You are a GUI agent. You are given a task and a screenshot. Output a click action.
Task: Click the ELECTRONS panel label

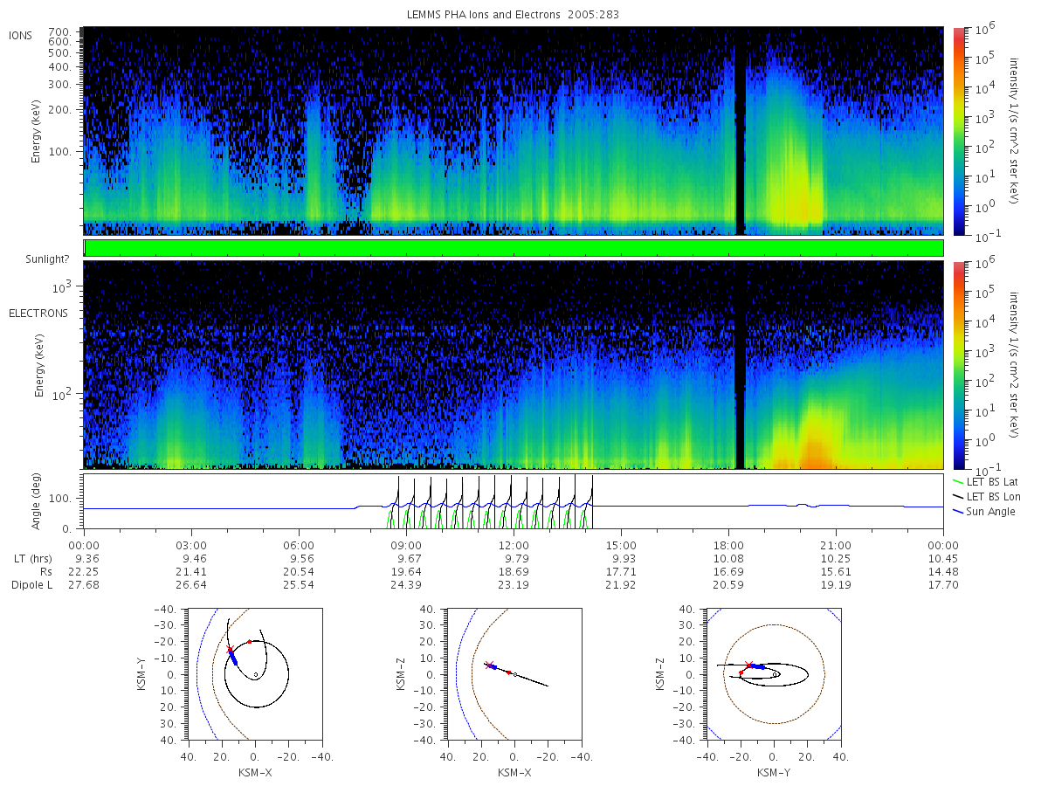coord(38,313)
